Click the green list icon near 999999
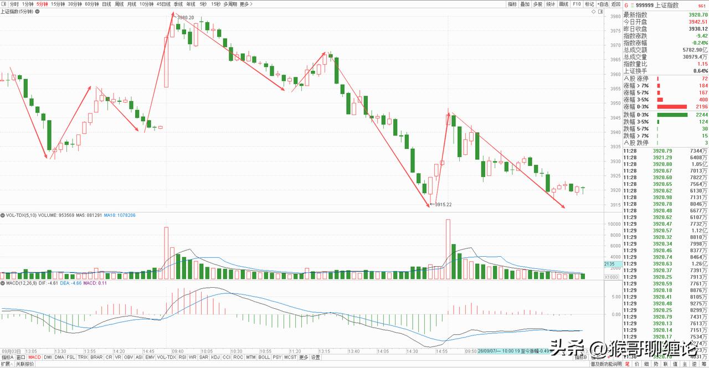This screenshot has width=709, height=368. point(632,5)
